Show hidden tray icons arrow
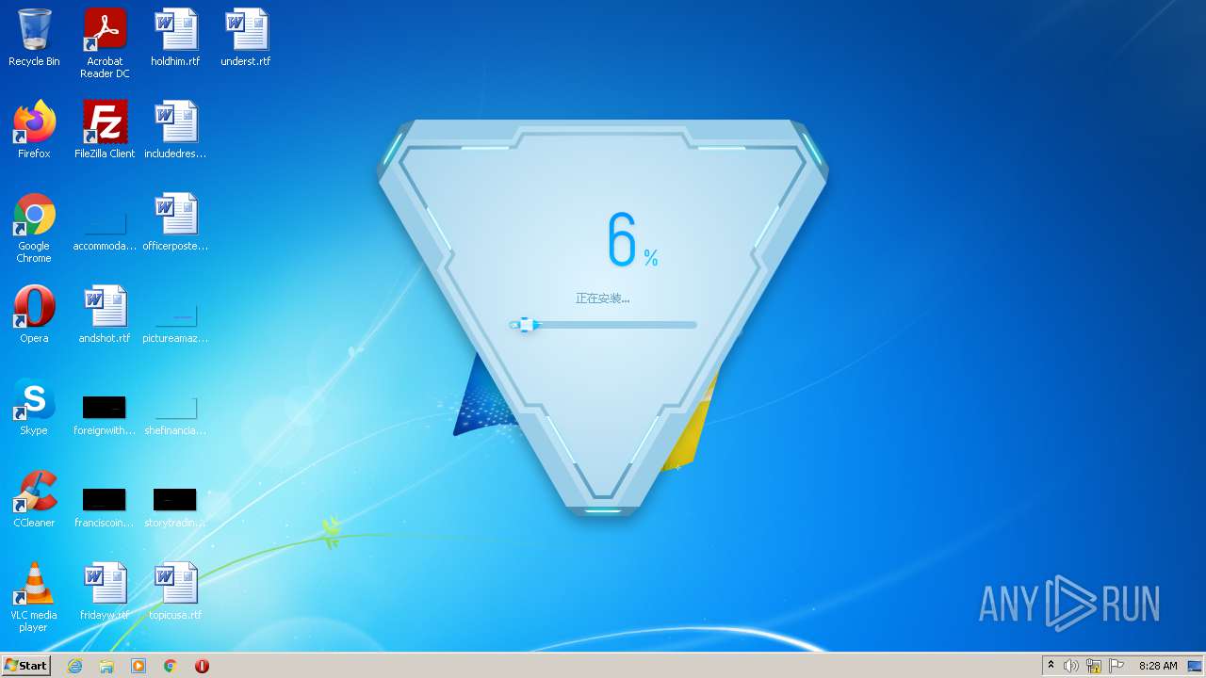Screen dimensions: 1206x678 tap(1051, 665)
